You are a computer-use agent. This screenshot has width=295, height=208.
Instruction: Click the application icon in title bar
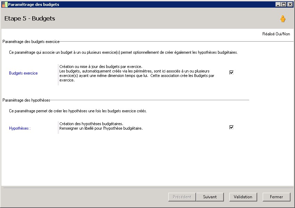(5, 5)
